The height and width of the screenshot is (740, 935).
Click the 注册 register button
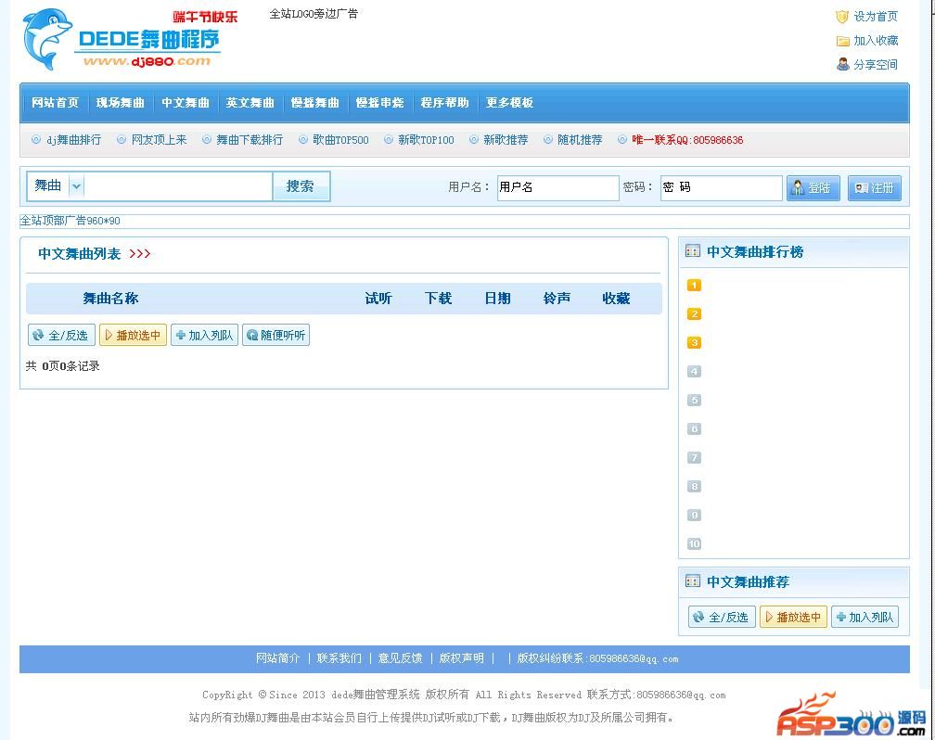[875, 188]
